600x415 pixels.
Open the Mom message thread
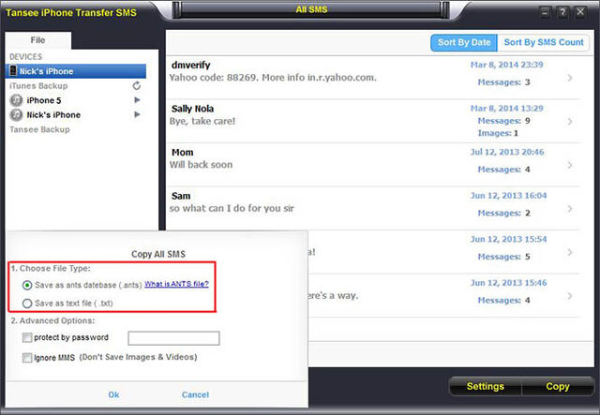click(374, 165)
